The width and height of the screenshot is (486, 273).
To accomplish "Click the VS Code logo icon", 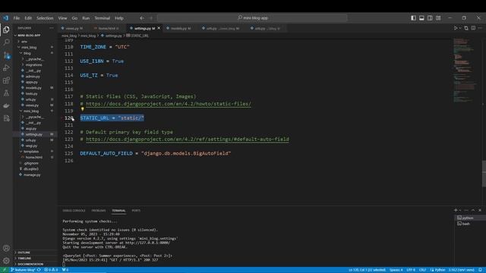I will [6, 18].
